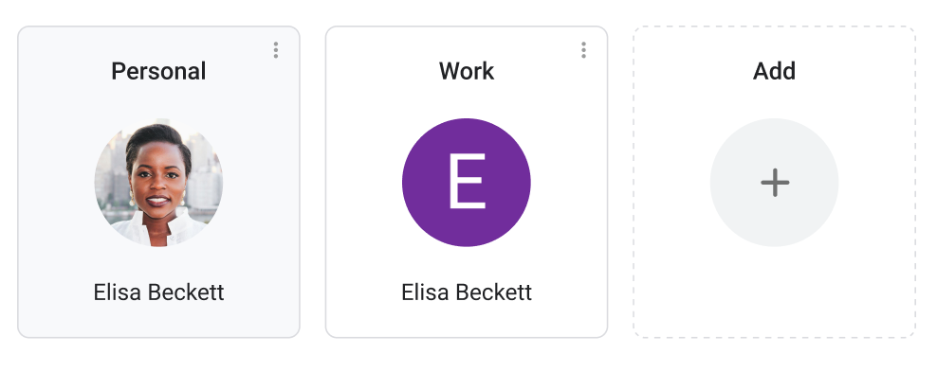The width and height of the screenshot is (937, 390).
Task: Click "Elisa Beckett" name under Personal photo
Action: [x=158, y=292]
